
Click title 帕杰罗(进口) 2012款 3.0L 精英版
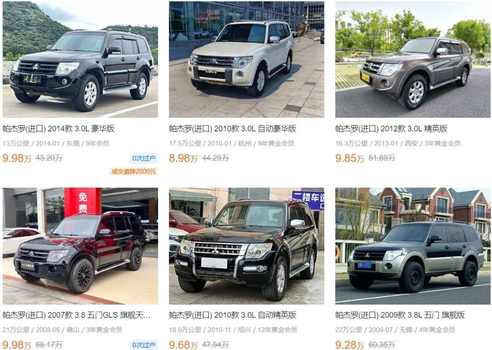tap(391, 129)
